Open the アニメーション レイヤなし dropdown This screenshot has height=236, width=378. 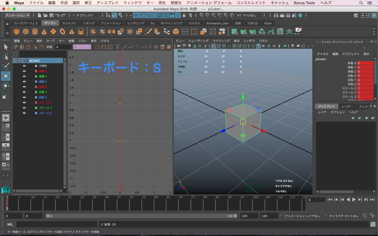(302, 216)
